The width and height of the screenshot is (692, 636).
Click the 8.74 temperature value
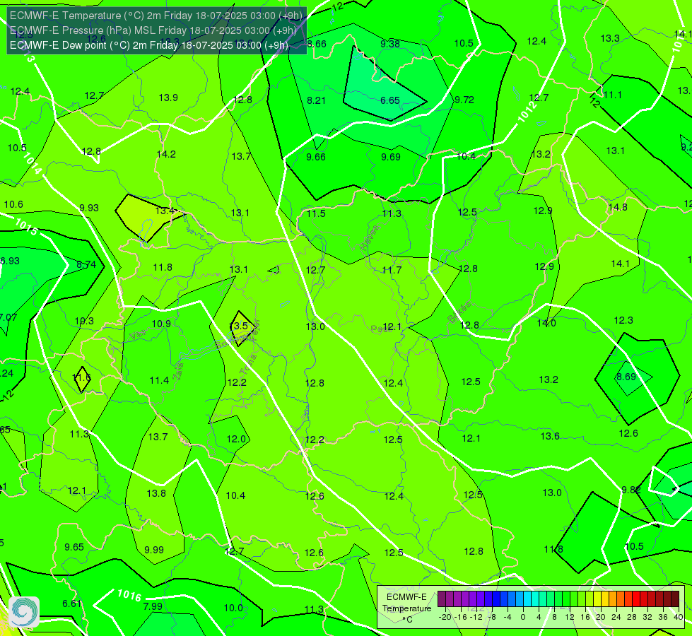point(86,264)
